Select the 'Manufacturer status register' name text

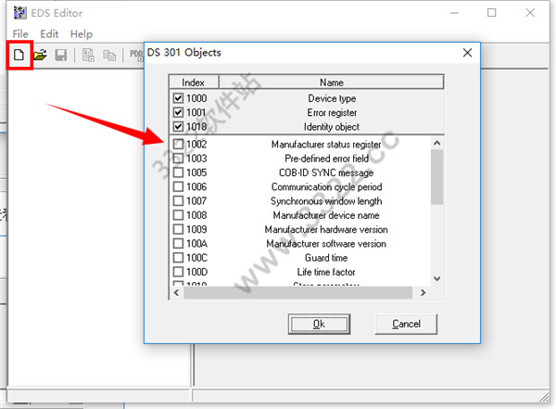coord(326,144)
